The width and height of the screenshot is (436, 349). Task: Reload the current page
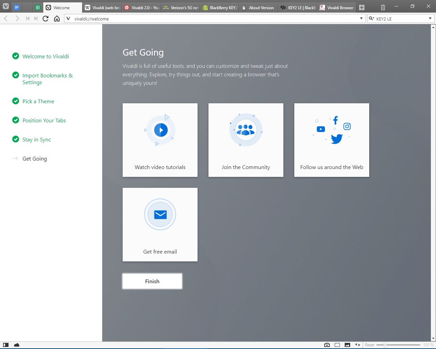pyautogui.click(x=45, y=18)
